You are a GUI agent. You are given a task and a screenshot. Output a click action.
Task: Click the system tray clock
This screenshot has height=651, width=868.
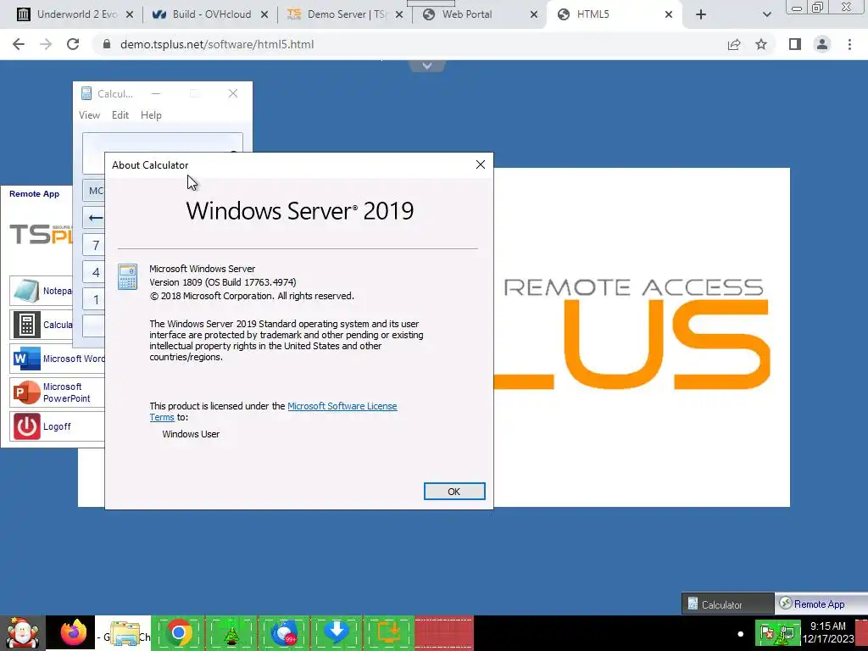coord(827,632)
